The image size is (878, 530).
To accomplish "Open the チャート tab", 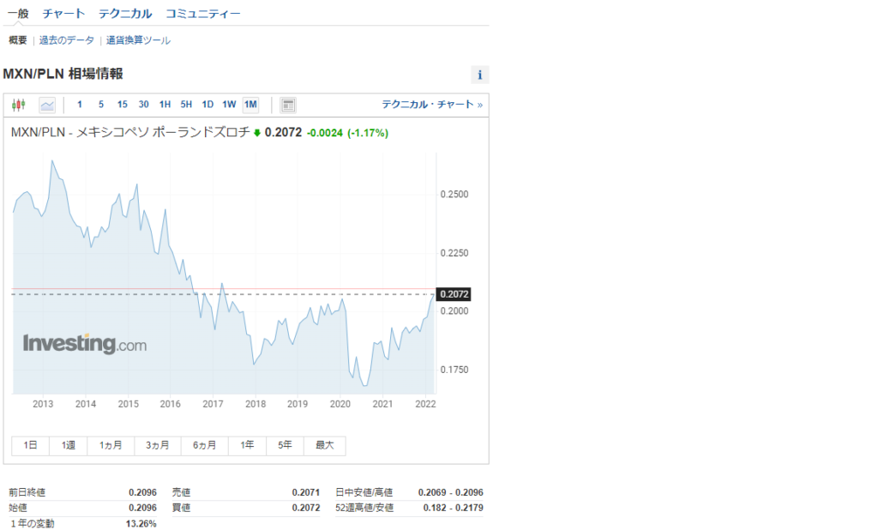I will click(x=64, y=14).
